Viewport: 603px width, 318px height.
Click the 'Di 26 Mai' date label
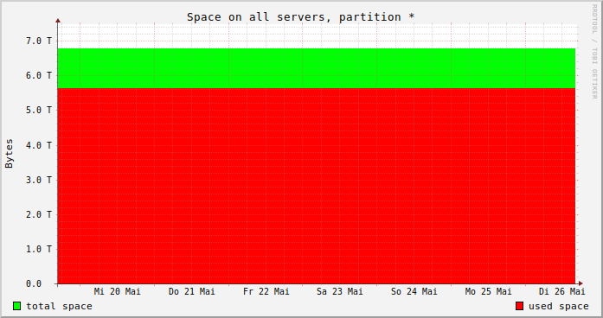[562, 292]
